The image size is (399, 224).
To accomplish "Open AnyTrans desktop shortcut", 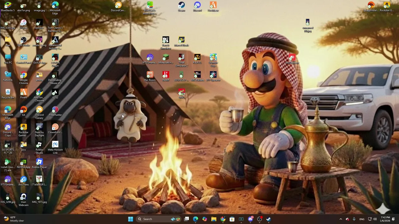I will pos(23,181).
